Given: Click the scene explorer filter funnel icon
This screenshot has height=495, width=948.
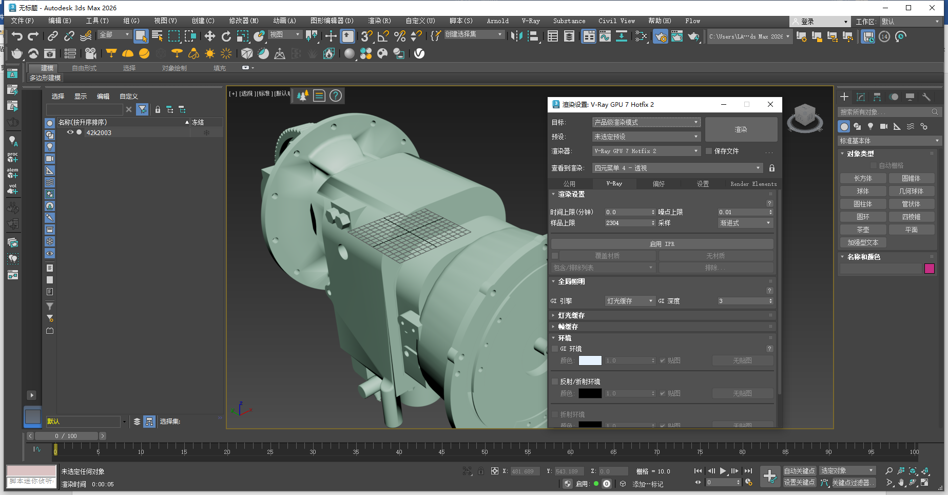Looking at the screenshot, I should 143,109.
